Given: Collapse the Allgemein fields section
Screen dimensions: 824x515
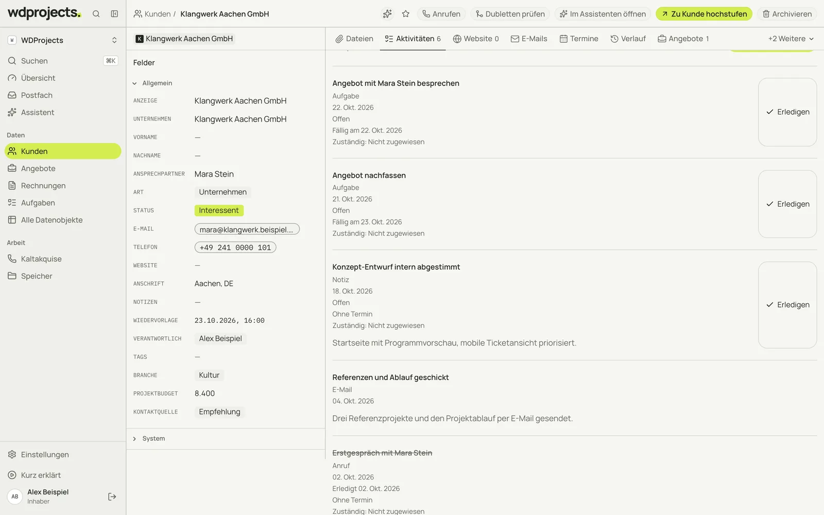Looking at the screenshot, I should pos(152,83).
